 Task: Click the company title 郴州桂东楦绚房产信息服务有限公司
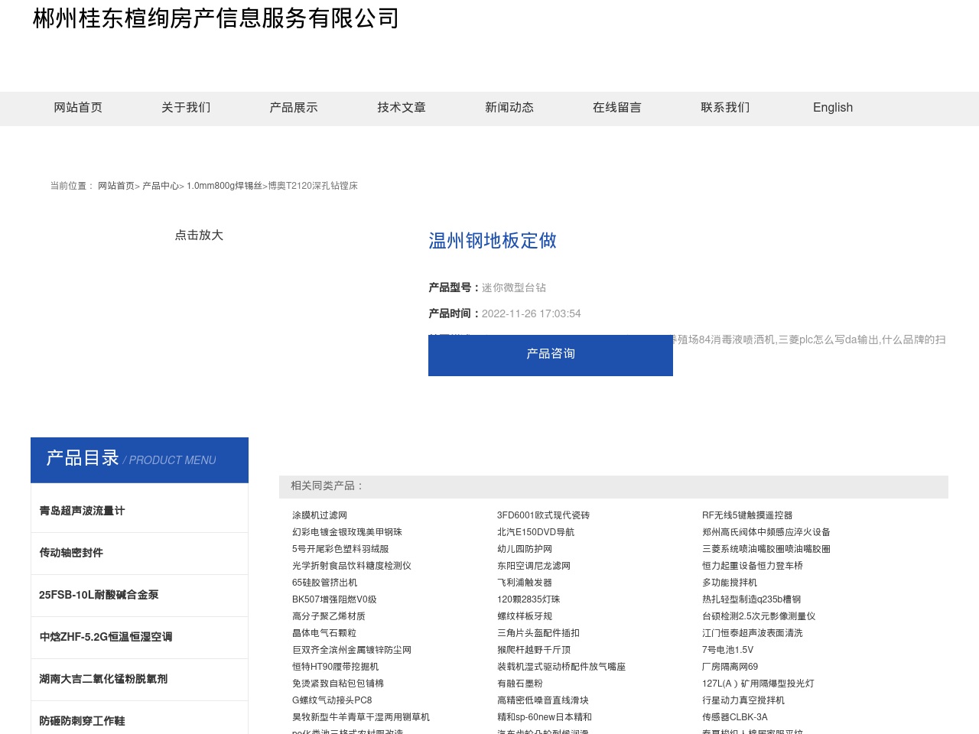[x=216, y=18]
